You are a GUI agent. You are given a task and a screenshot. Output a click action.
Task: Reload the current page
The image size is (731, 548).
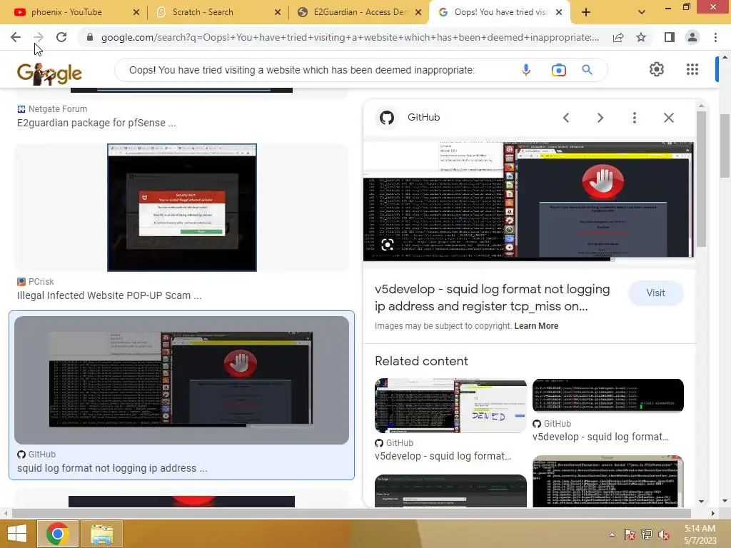click(61, 37)
